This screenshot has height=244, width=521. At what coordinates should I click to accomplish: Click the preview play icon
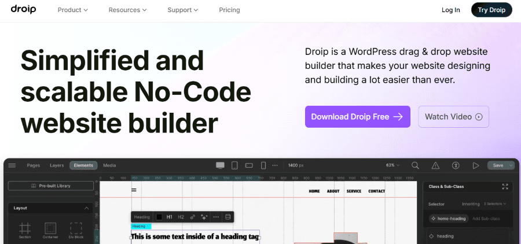pyautogui.click(x=476, y=165)
